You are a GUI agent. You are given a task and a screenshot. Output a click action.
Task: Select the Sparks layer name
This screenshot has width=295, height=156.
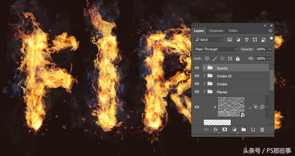(222, 68)
